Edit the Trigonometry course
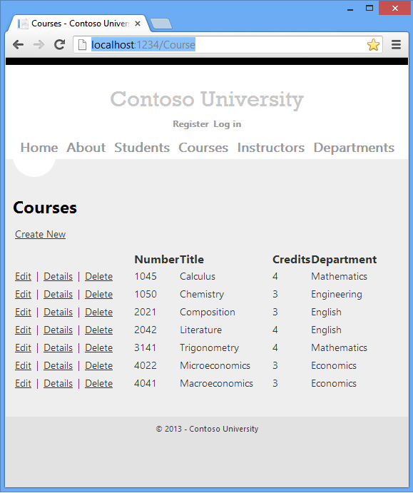Screen dimensions: 413x493 [x=24, y=347]
